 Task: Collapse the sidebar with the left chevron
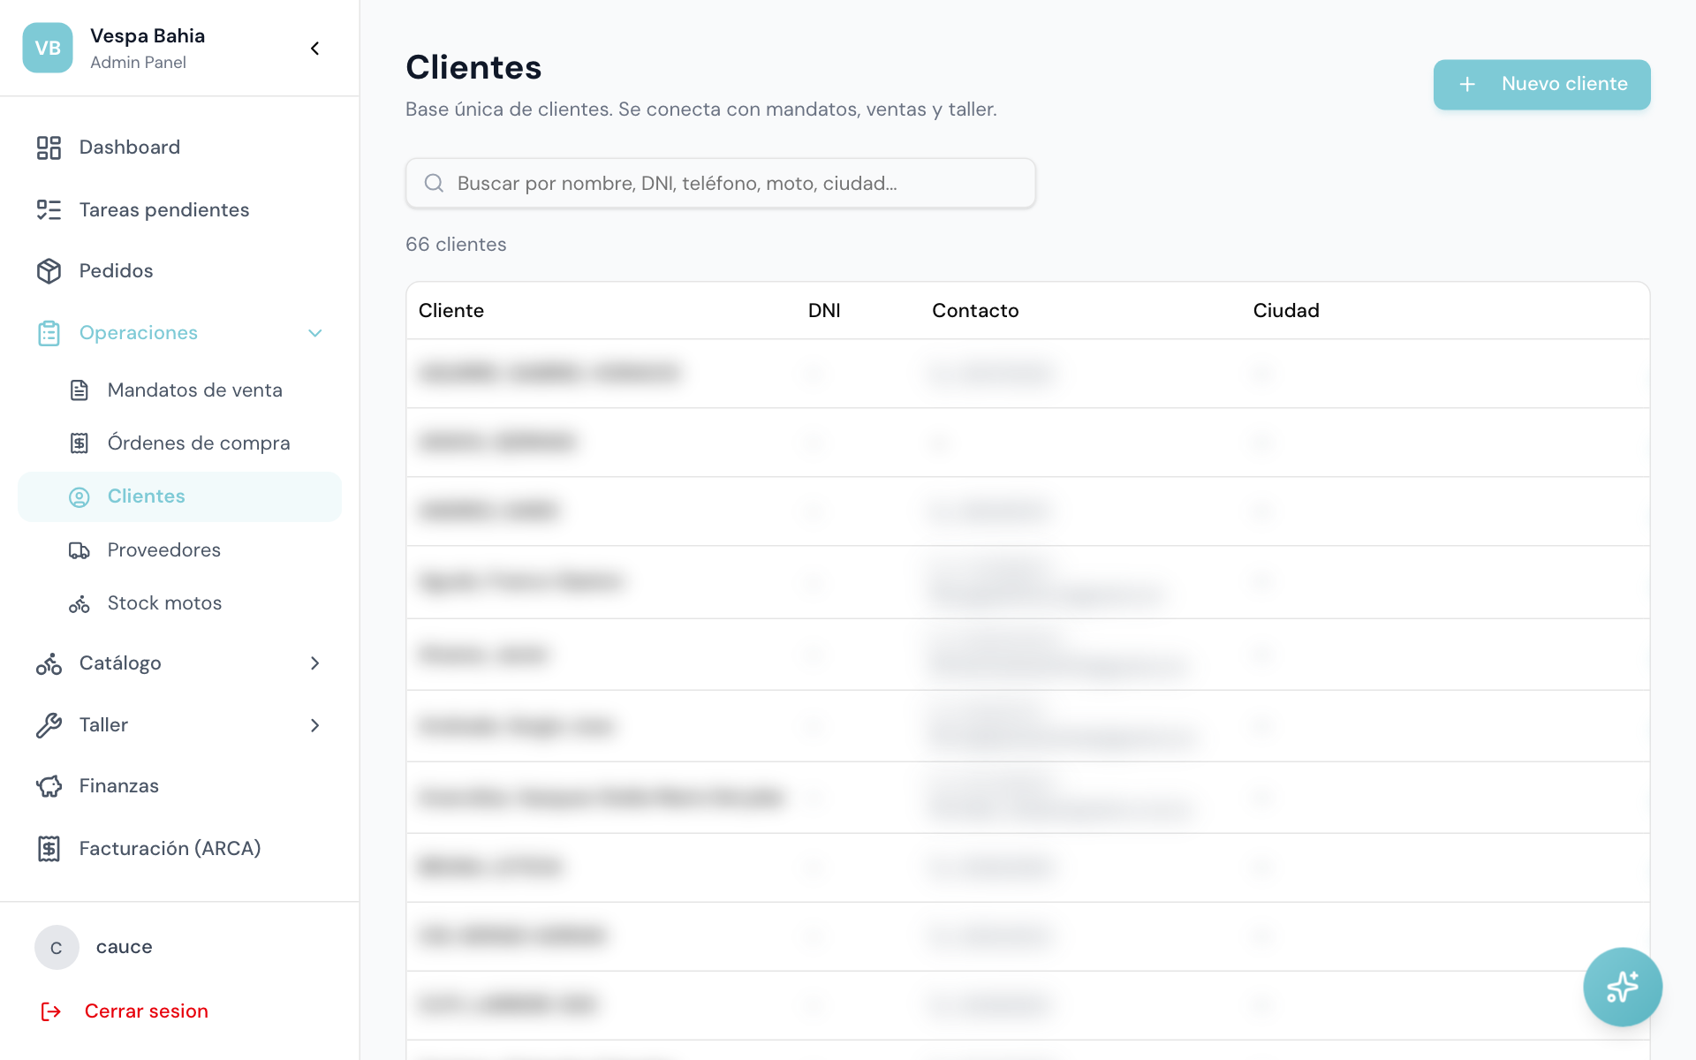click(x=314, y=49)
